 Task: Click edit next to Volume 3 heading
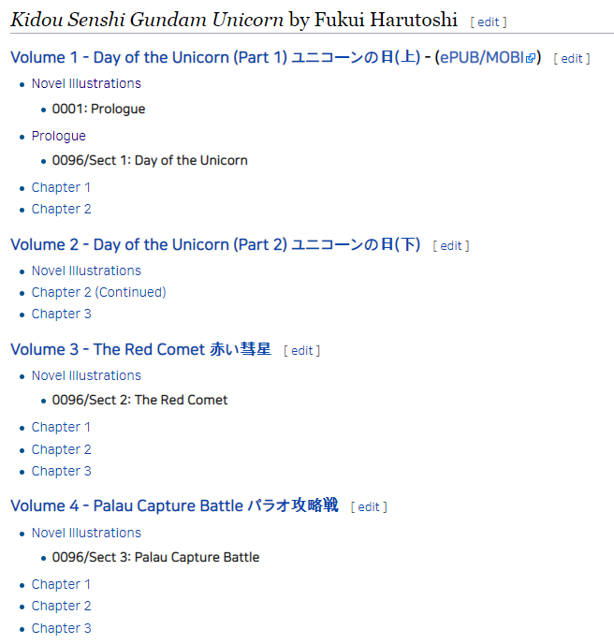pyautogui.click(x=302, y=351)
